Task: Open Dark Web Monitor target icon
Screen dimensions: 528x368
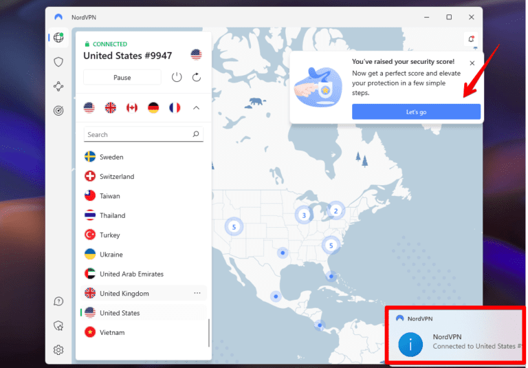Action: click(x=58, y=111)
